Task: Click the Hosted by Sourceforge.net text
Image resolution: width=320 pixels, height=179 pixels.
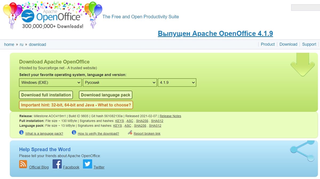Action: (x=58, y=68)
